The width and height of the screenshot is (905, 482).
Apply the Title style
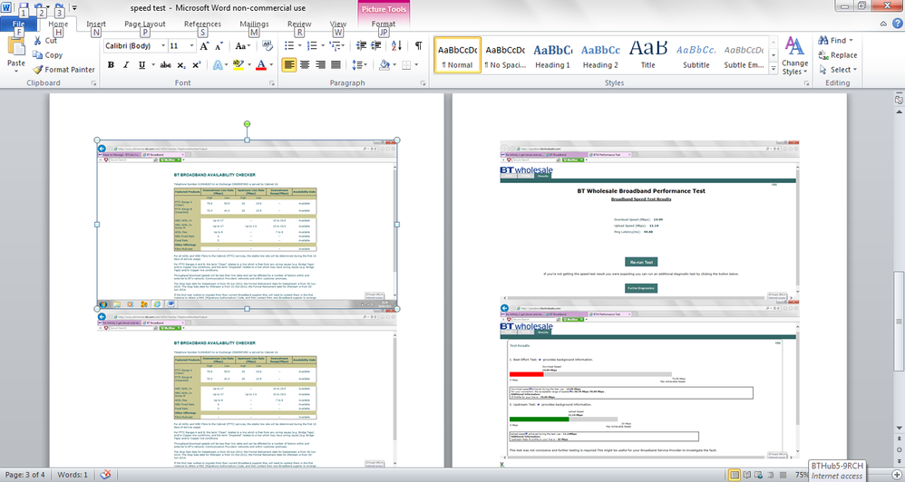(648, 56)
